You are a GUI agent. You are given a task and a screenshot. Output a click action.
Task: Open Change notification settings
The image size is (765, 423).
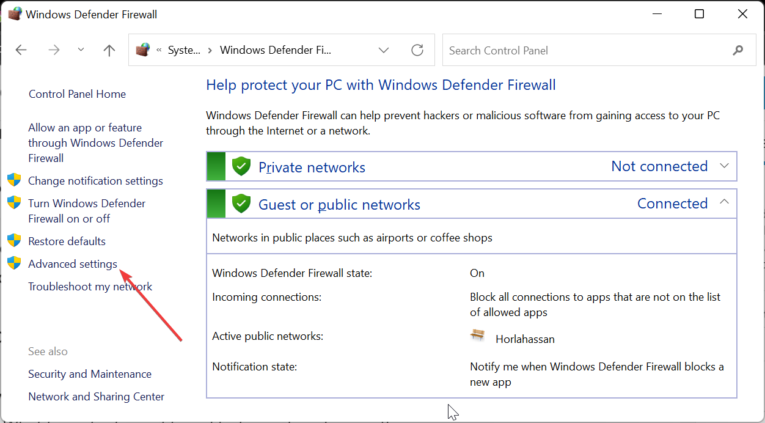pyautogui.click(x=95, y=181)
